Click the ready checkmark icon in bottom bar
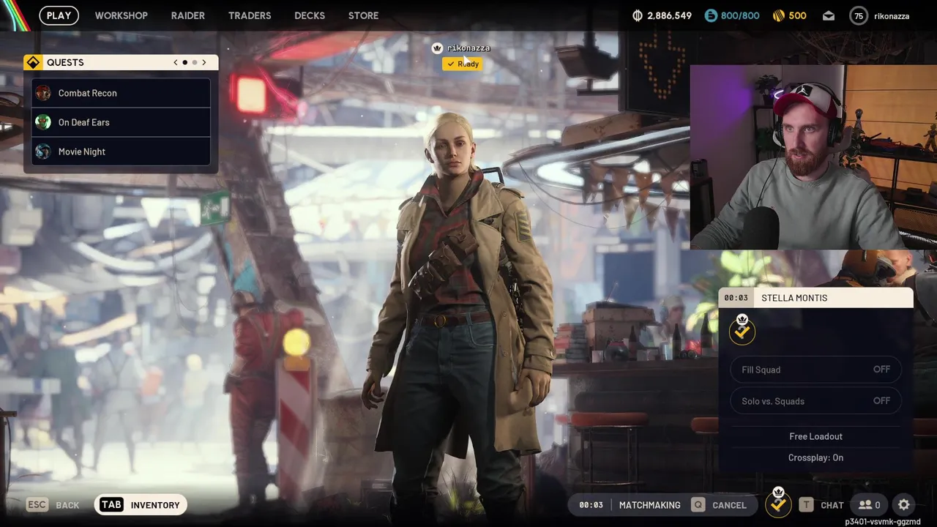This screenshot has height=527, width=937. 778,504
